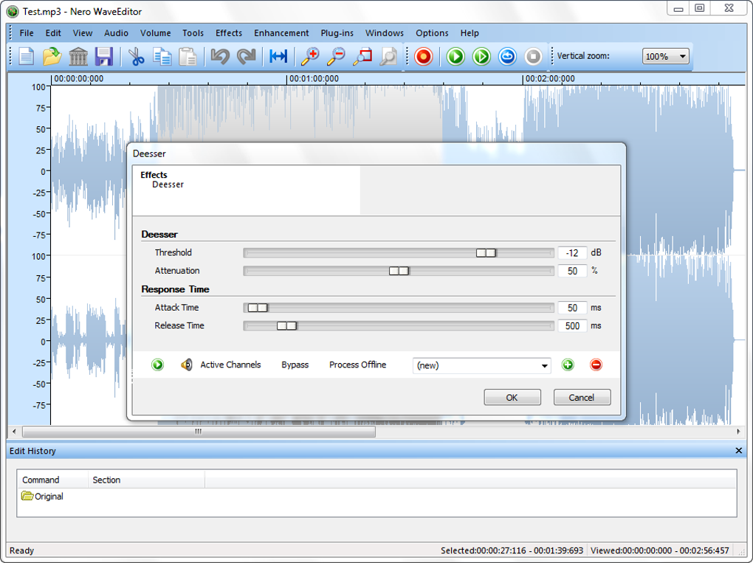Click the Release Time slider handle
The height and width of the screenshot is (563, 753).
point(287,326)
